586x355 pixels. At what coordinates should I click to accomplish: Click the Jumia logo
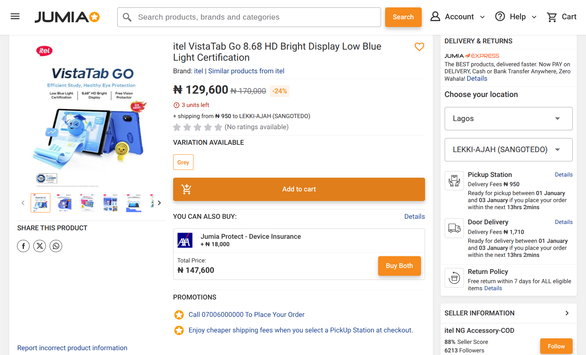pyautogui.click(x=67, y=17)
